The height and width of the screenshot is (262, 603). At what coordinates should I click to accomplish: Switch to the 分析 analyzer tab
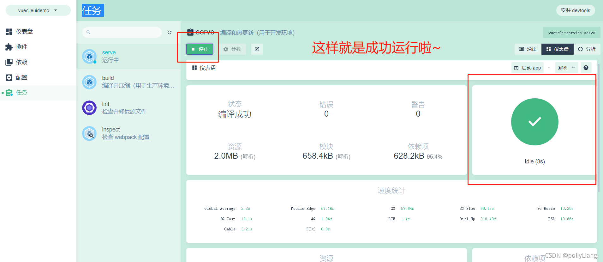point(587,49)
